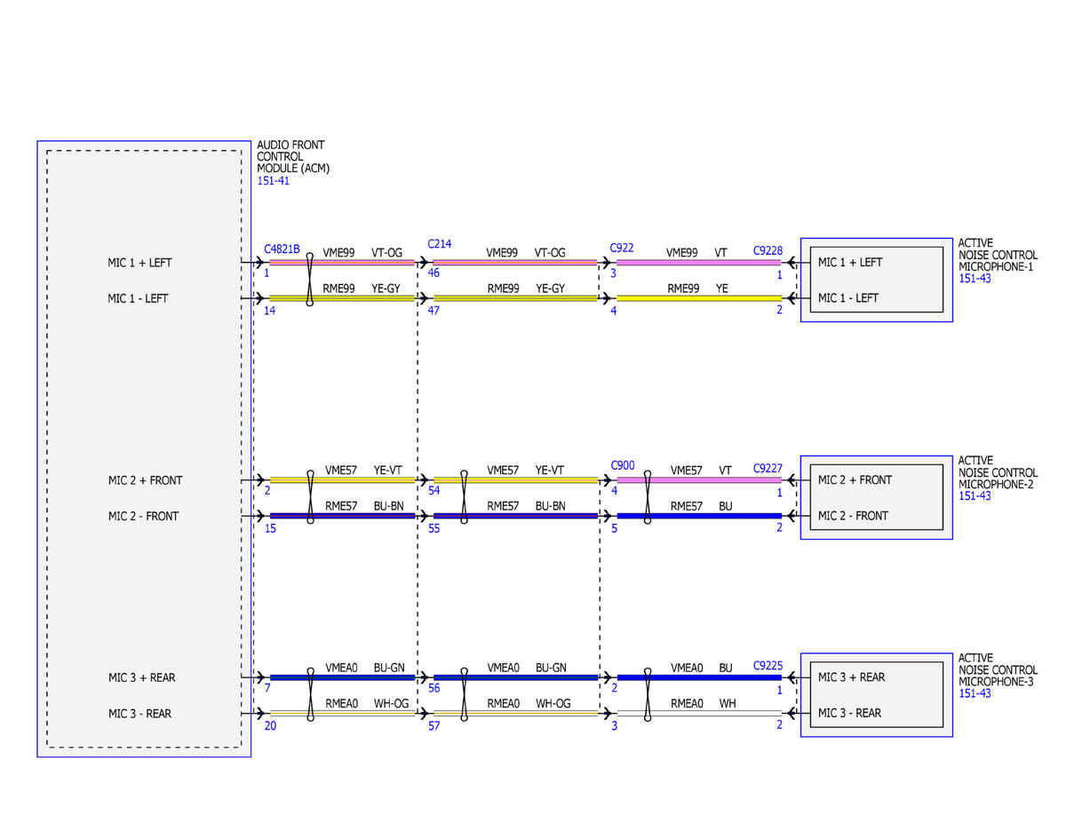
Task: Click wire label RMEA0 WH near Microphone-3
Action: (703, 703)
